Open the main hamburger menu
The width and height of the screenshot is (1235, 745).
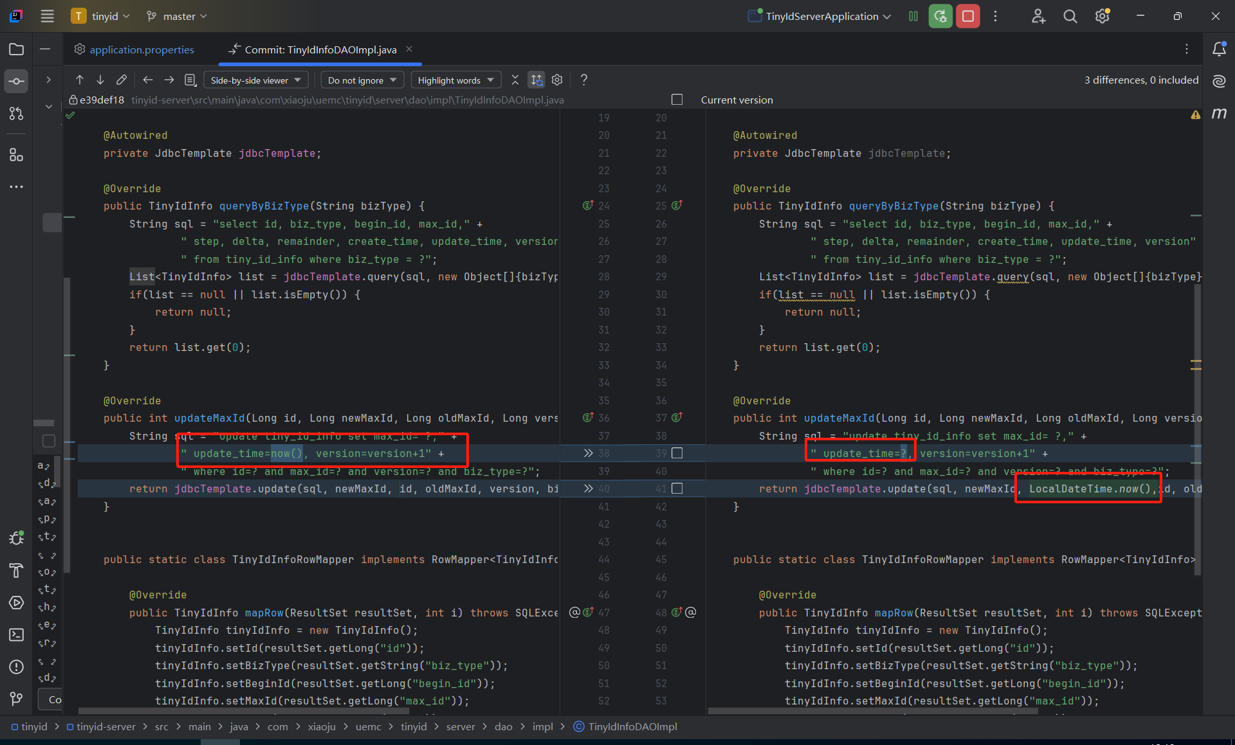(x=47, y=16)
